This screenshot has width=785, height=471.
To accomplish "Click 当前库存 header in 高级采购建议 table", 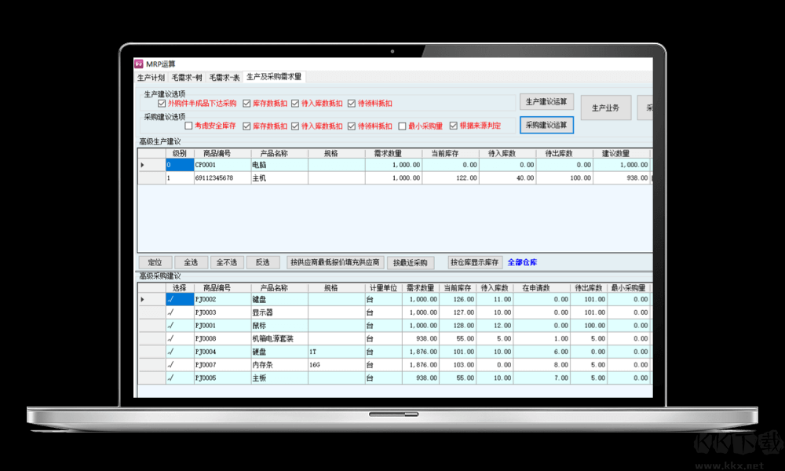I will click(458, 288).
